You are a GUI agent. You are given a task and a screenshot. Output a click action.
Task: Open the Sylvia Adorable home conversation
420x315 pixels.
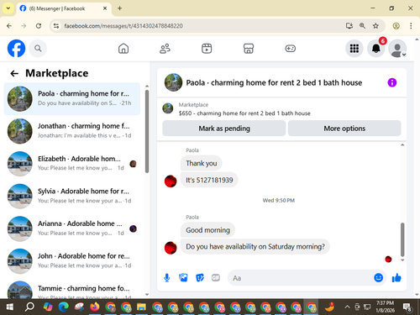click(72, 196)
